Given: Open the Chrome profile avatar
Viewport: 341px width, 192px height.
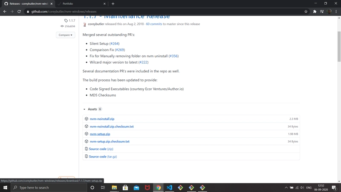Looking at the screenshot, I should pyautogui.click(x=329, y=12).
